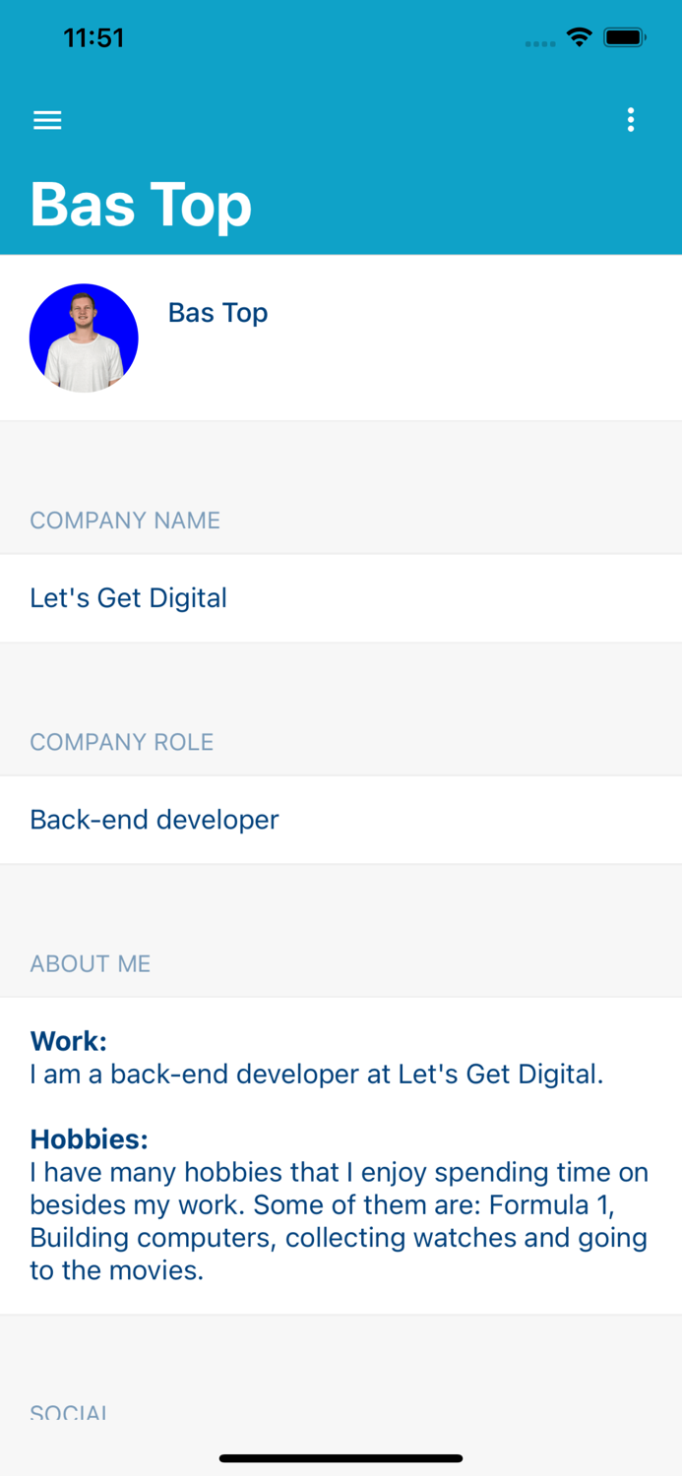This screenshot has height=1476, width=682.
Task: Tap the COMPANY ROLE section header
Action: pos(122,742)
